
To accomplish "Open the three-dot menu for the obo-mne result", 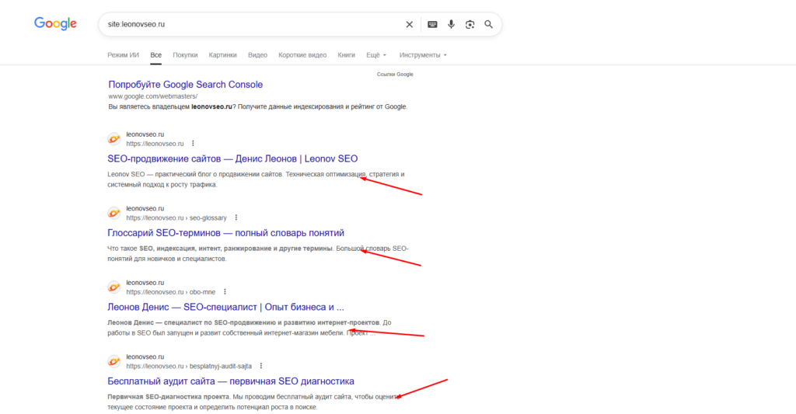I will click(x=225, y=292).
